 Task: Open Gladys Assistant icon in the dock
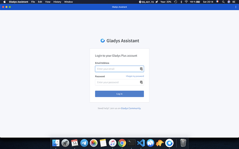169,143
